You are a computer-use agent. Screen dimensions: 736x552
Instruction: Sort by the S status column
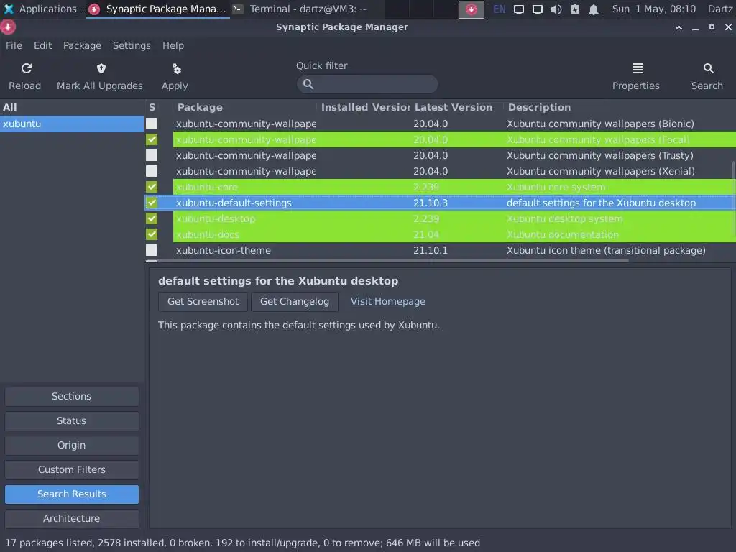152,107
